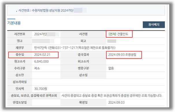Select the 민사7단독 phone number text

(75, 48)
